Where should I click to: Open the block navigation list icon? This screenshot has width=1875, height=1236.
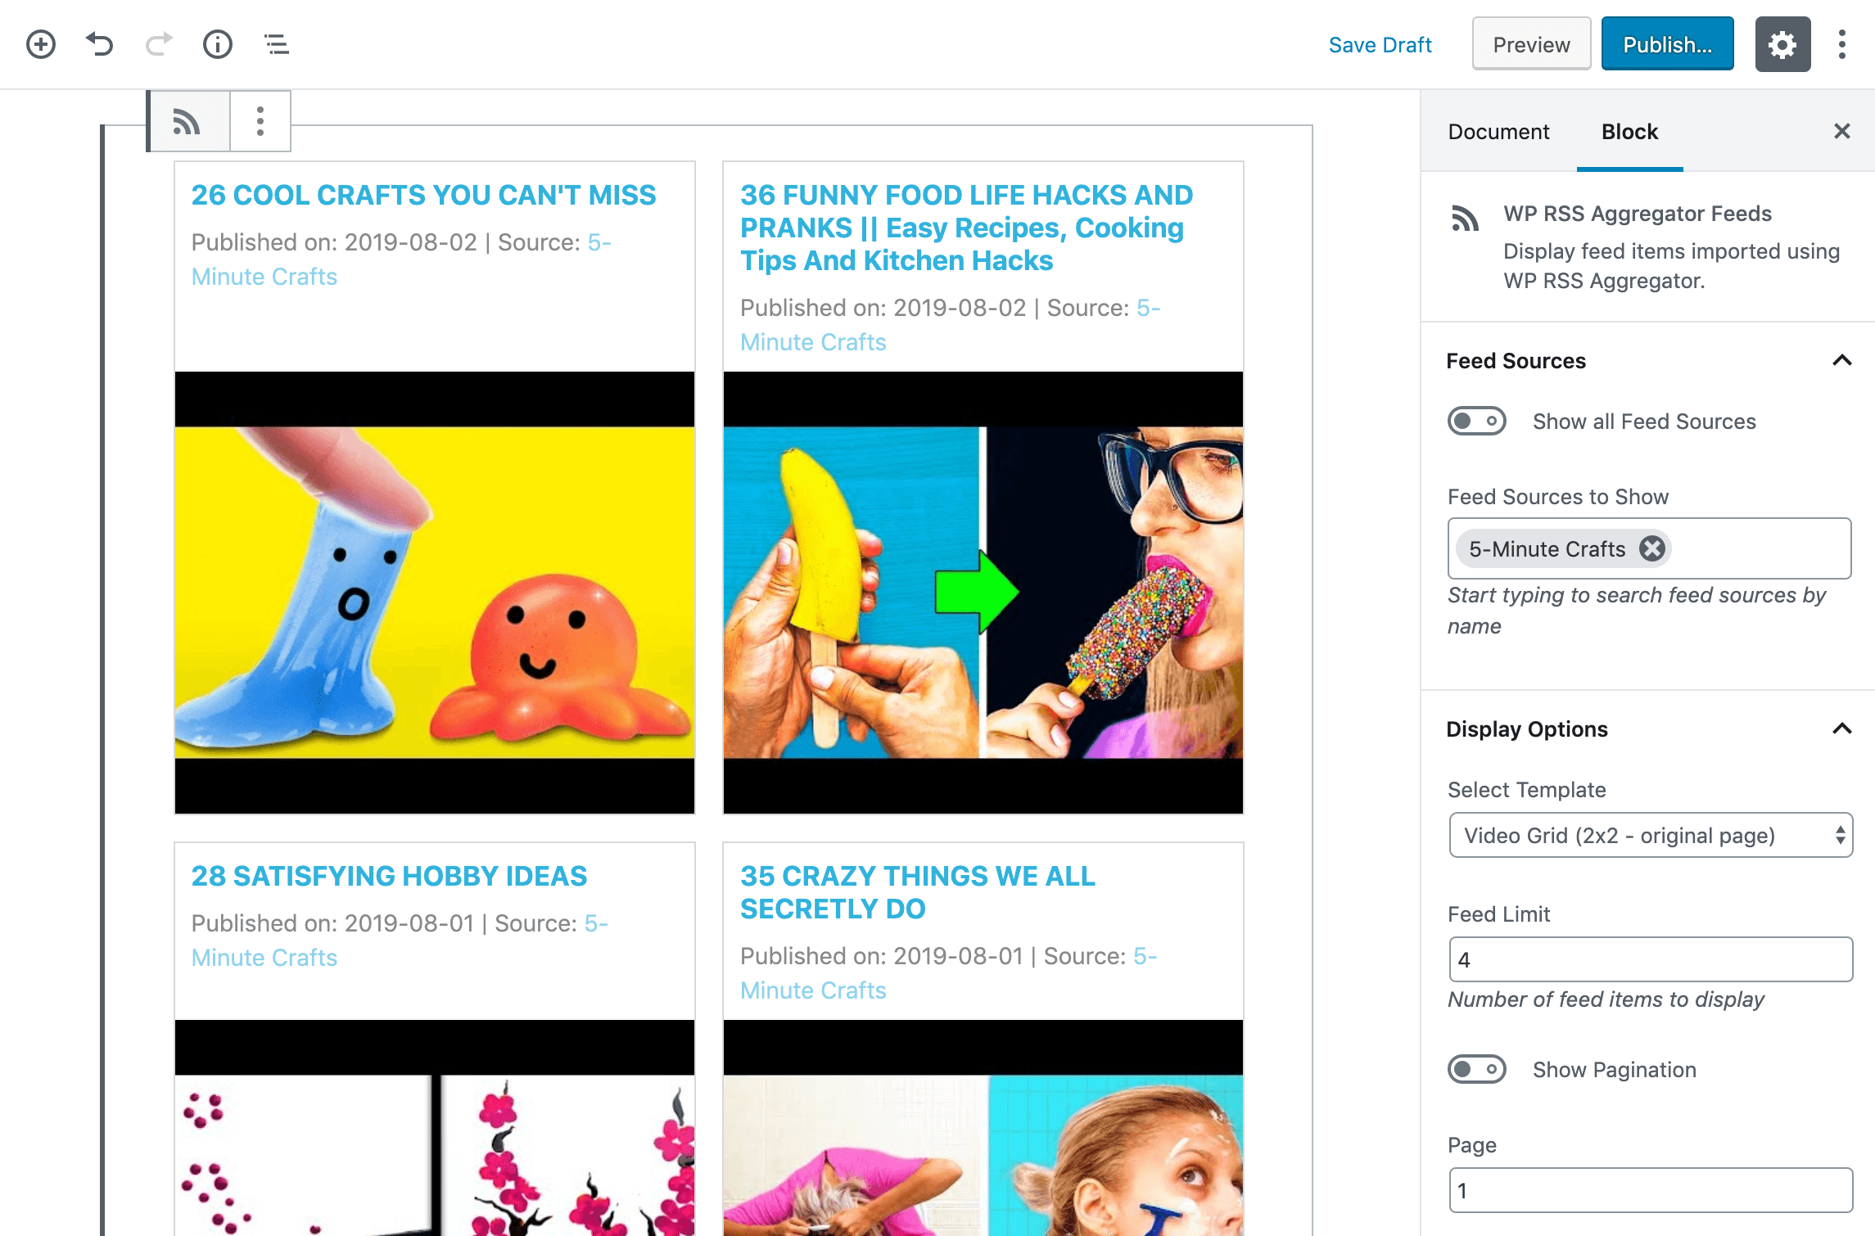tap(277, 44)
